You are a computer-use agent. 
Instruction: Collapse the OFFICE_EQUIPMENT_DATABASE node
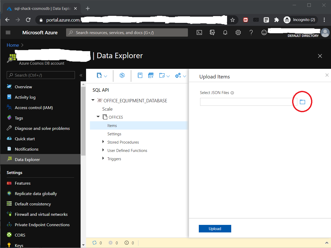click(x=93, y=100)
